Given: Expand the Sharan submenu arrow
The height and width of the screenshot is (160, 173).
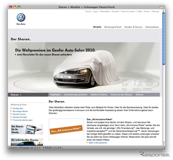Looking at the screenshot, I should (21, 95).
